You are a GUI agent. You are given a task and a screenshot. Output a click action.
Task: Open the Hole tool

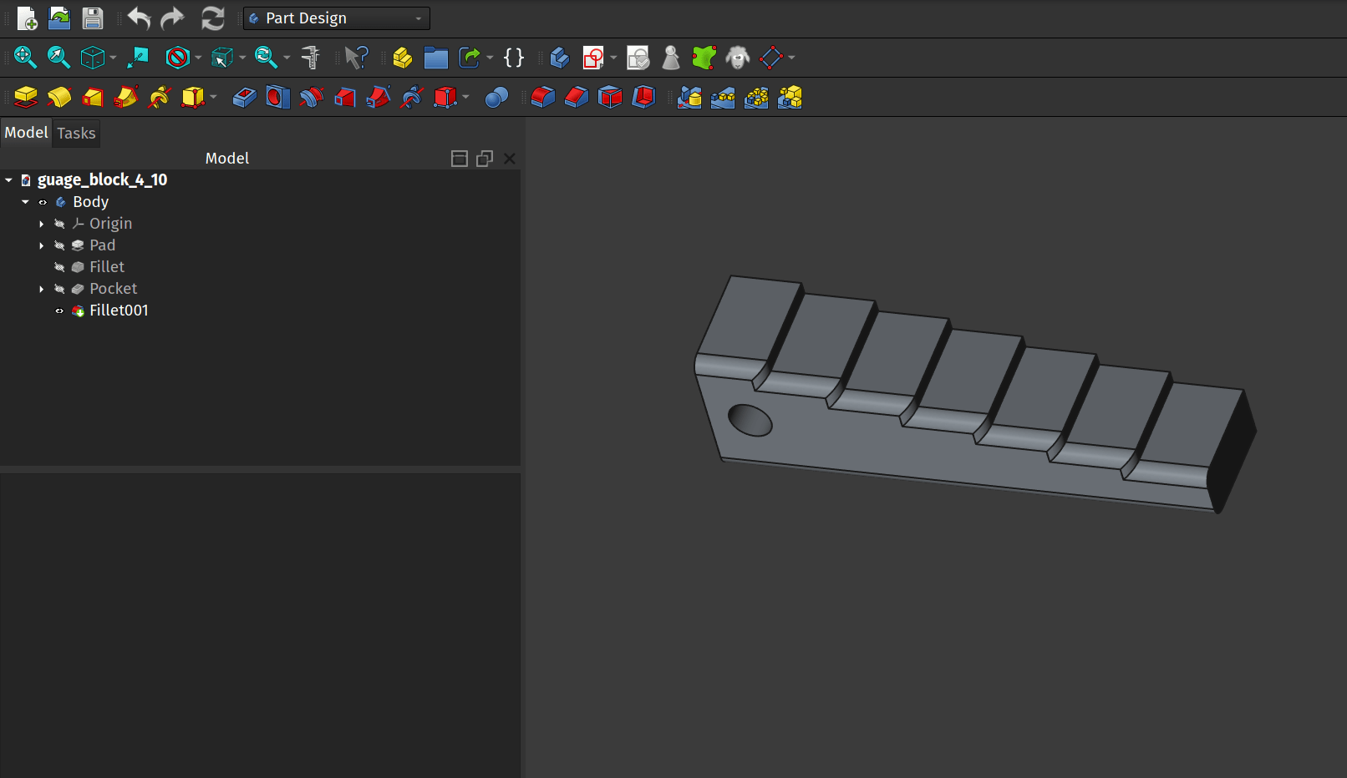click(x=277, y=97)
